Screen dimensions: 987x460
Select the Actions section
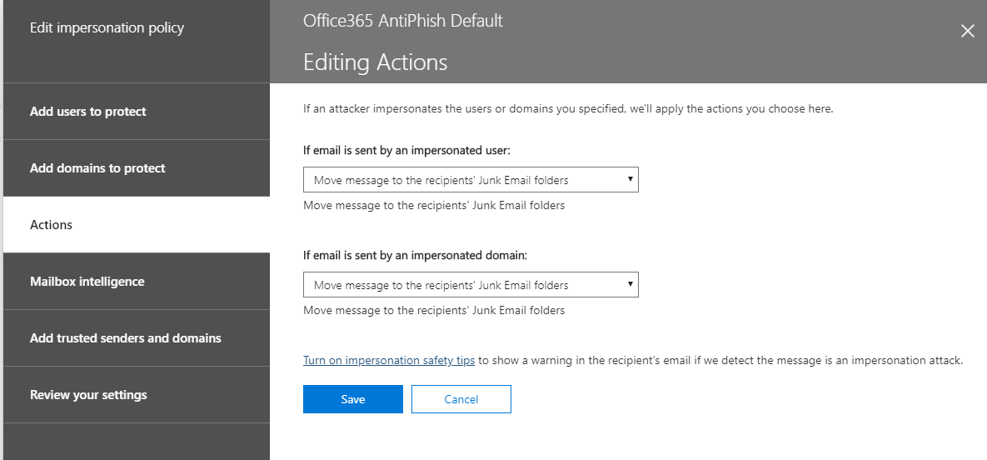coord(137,225)
